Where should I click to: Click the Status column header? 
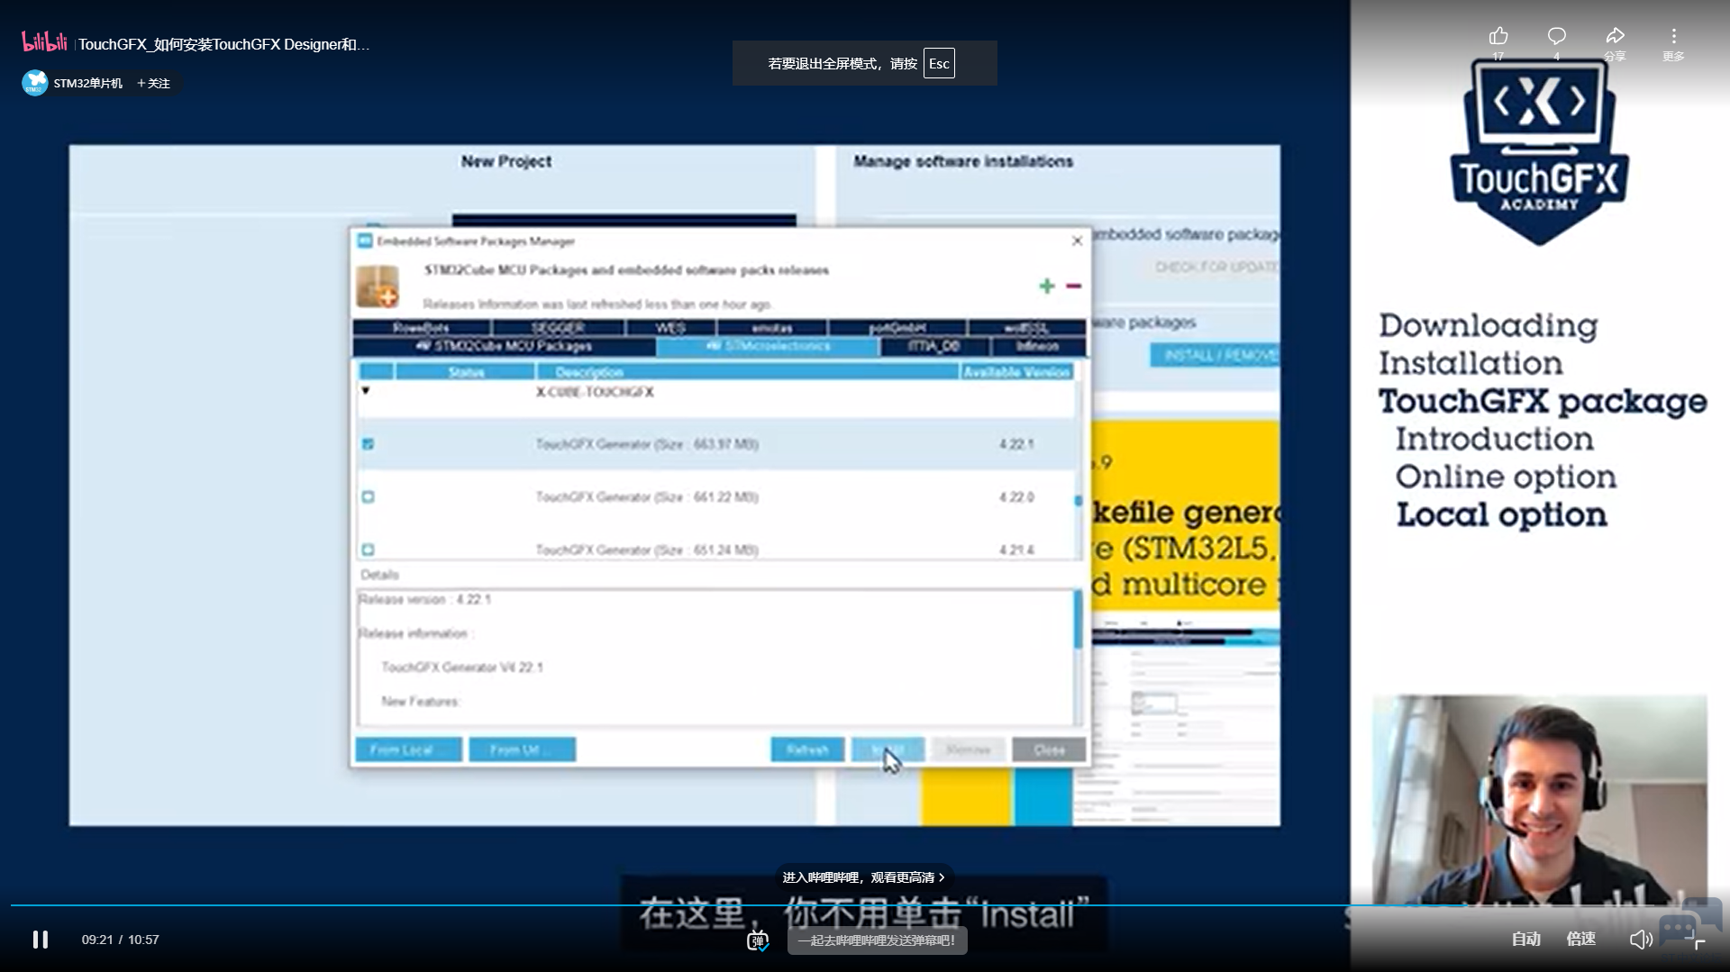pyautogui.click(x=466, y=372)
